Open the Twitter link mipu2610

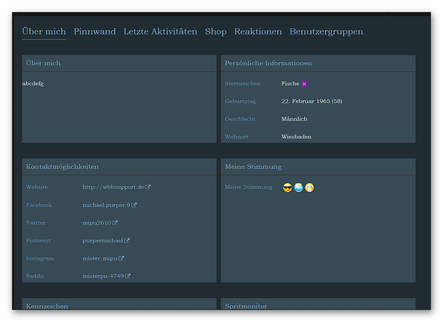pos(97,223)
